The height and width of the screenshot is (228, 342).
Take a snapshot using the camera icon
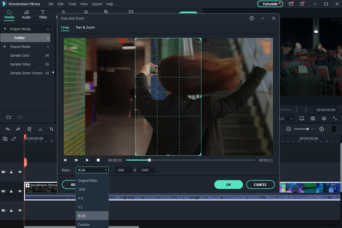click(x=313, y=118)
